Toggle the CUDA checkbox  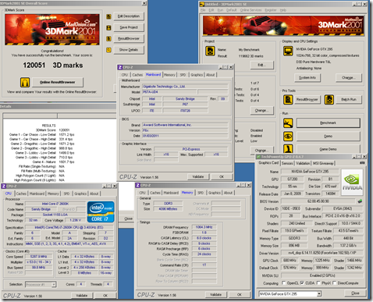point(302,283)
